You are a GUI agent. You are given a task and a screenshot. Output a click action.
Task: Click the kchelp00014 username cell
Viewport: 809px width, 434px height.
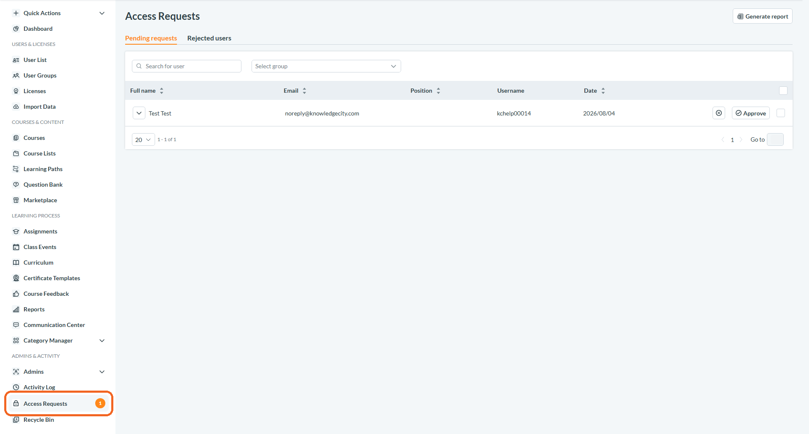(x=514, y=113)
